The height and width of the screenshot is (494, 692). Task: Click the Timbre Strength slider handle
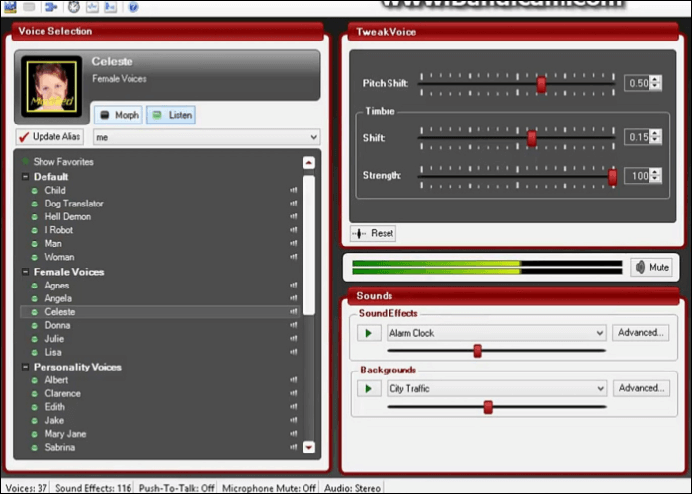pos(612,177)
